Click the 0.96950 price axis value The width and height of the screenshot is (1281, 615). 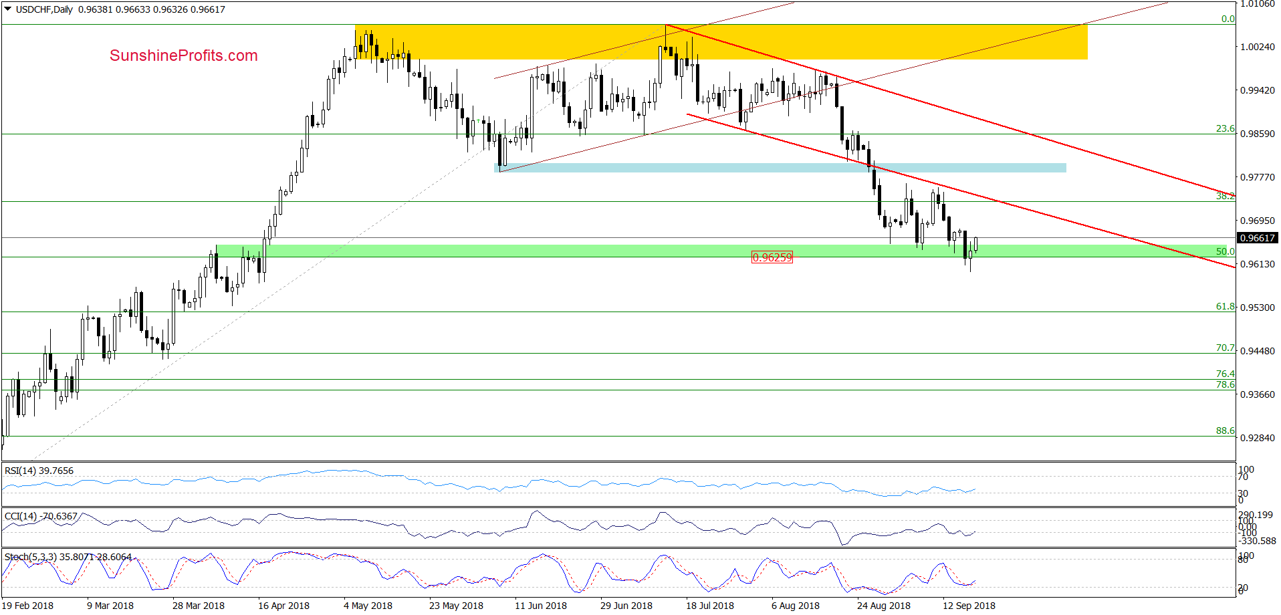click(1257, 221)
